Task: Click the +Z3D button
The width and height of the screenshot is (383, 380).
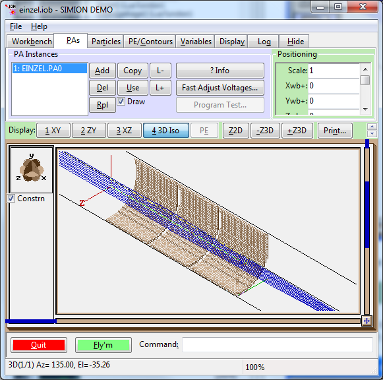Action: [x=297, y=131]
